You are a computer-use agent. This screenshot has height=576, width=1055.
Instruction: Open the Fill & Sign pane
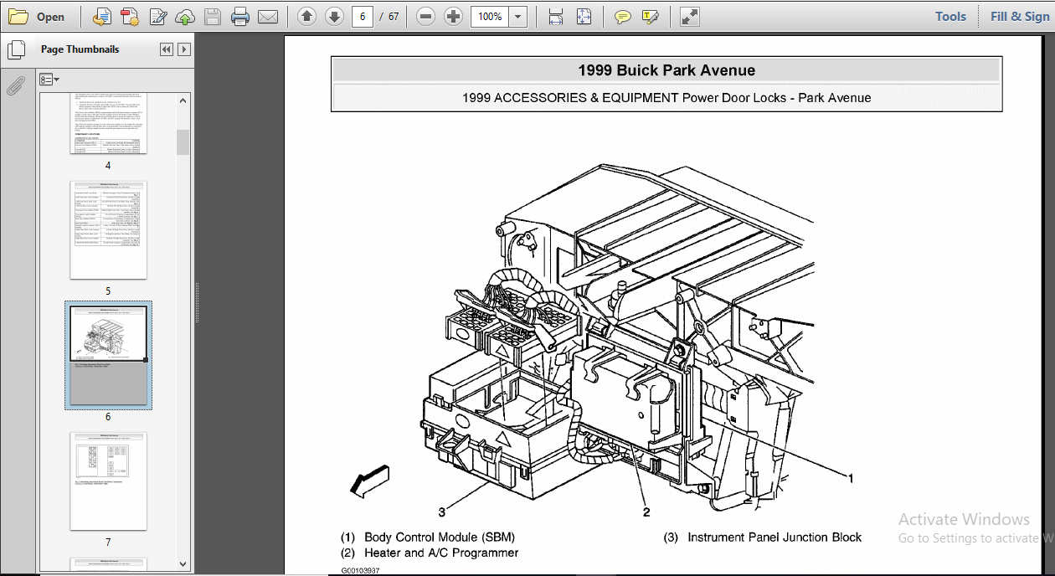coord(1019,17)
